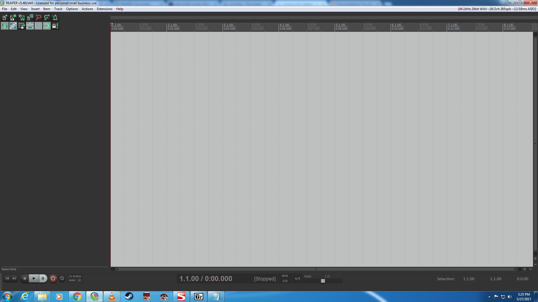Toggle the metronome icon
Image resolution: width=538 pixels, height=302 pixels.
tap(55, 18)
